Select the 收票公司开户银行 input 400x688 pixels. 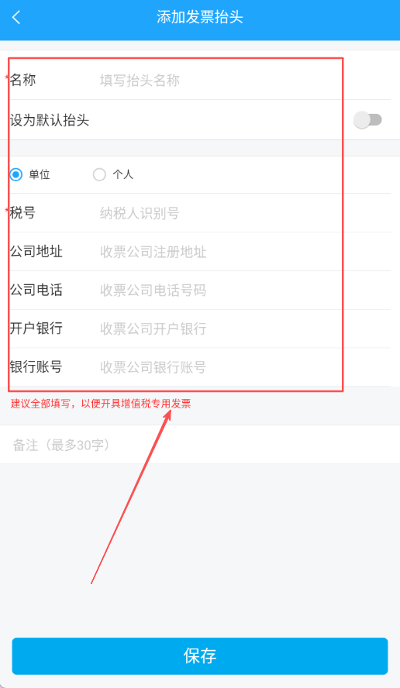click(243, 329)
